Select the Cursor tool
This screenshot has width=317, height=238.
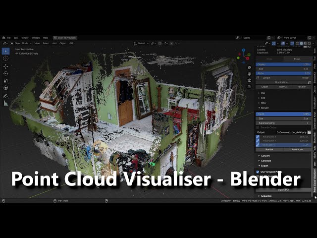tap(5, 59)
